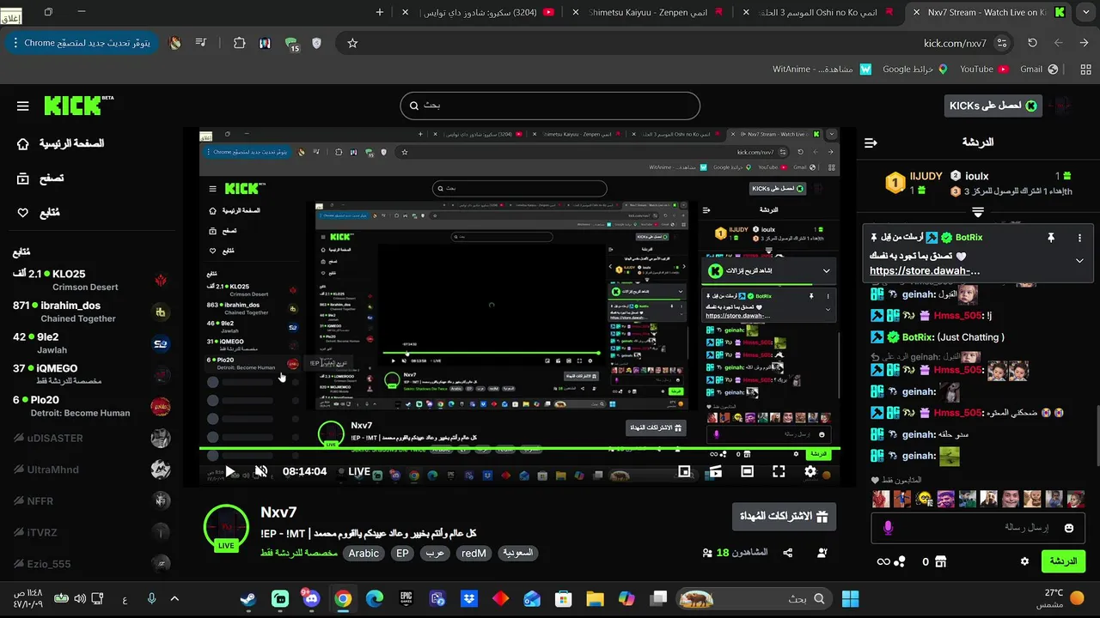Open the hamburger menu beside the KICK logo

click(x=22, y=106)
